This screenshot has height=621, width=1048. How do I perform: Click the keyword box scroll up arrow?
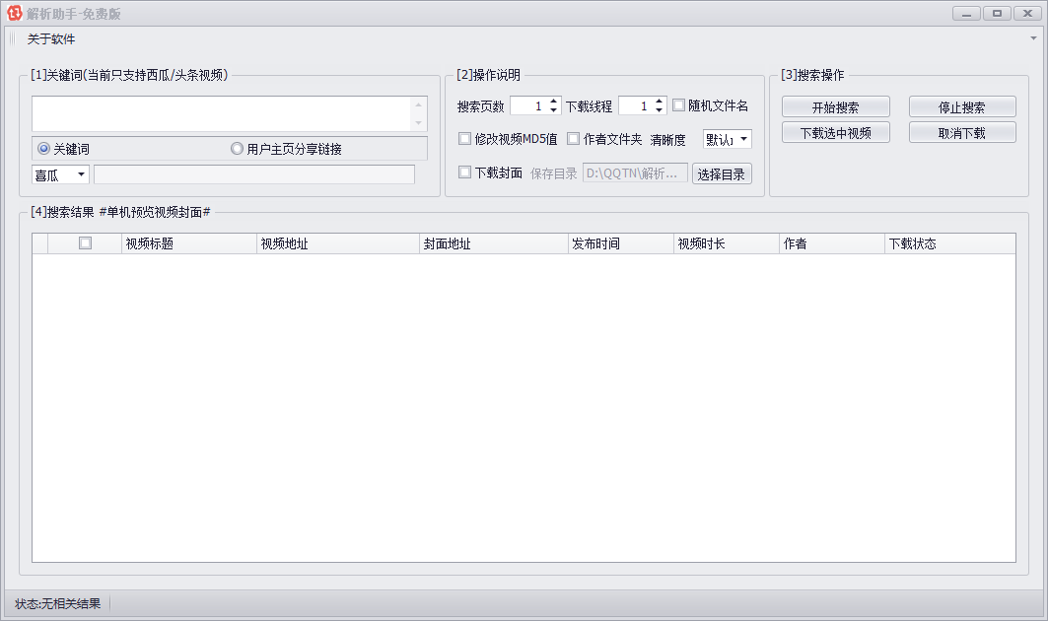click(418, 104)
